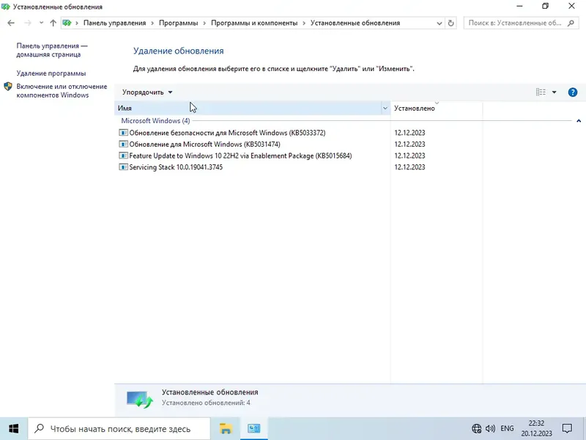Change view using the view icon

541,92
